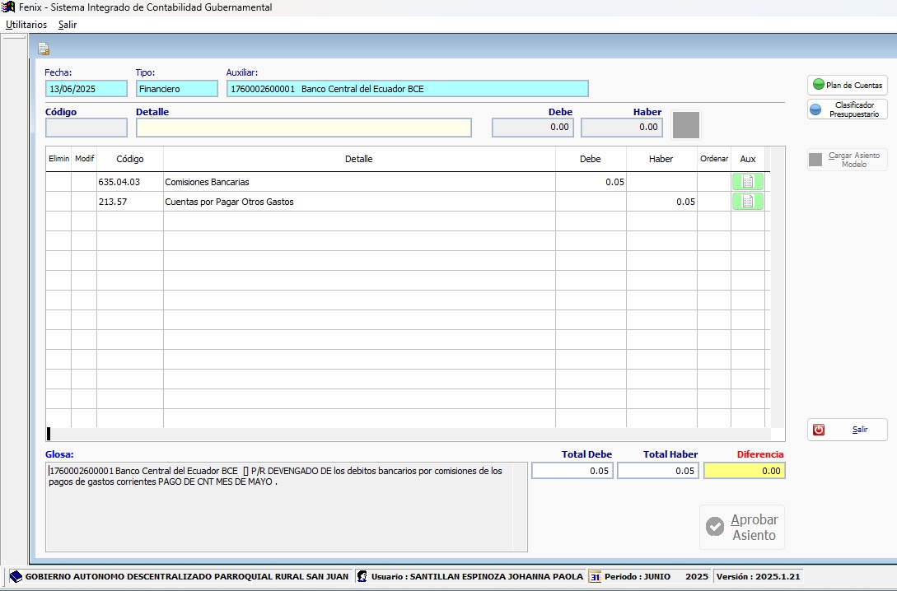
Task: Click the yellow Diferencia total field
Action: point(745,471)
